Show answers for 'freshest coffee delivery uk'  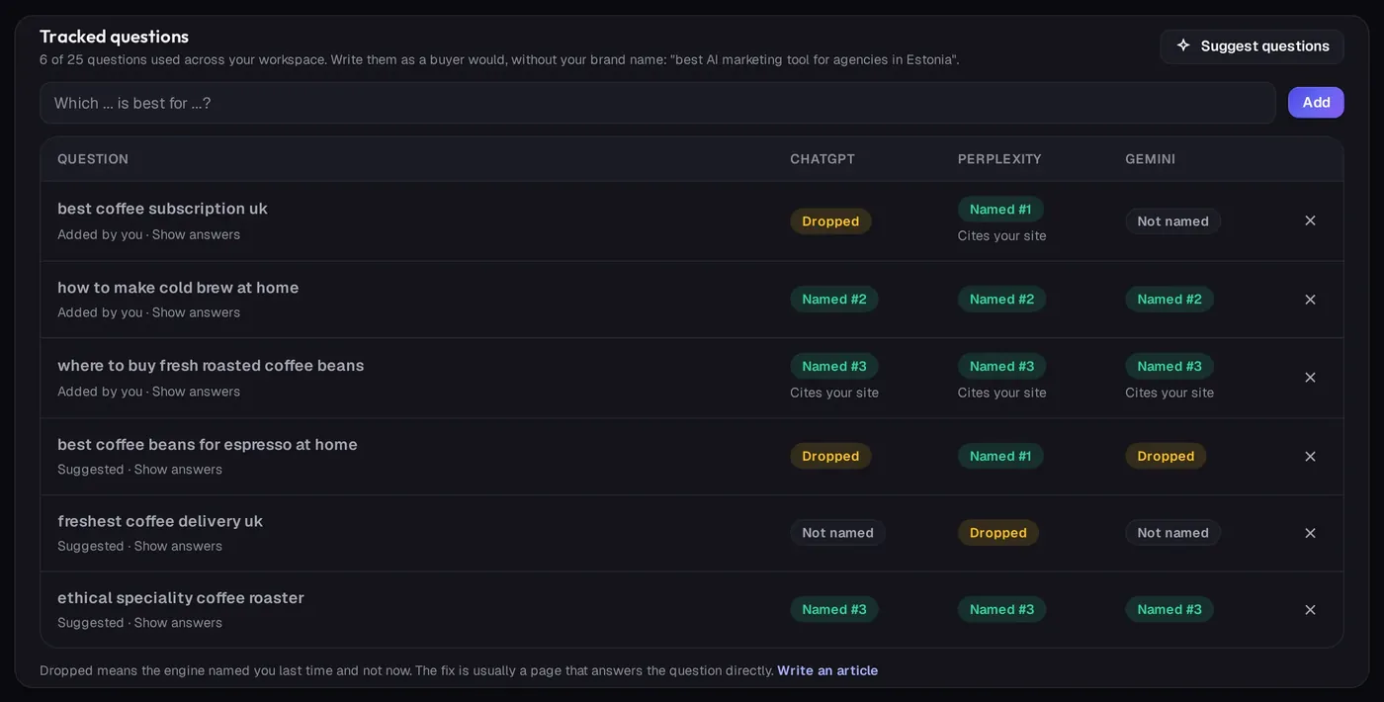point(178,546)
